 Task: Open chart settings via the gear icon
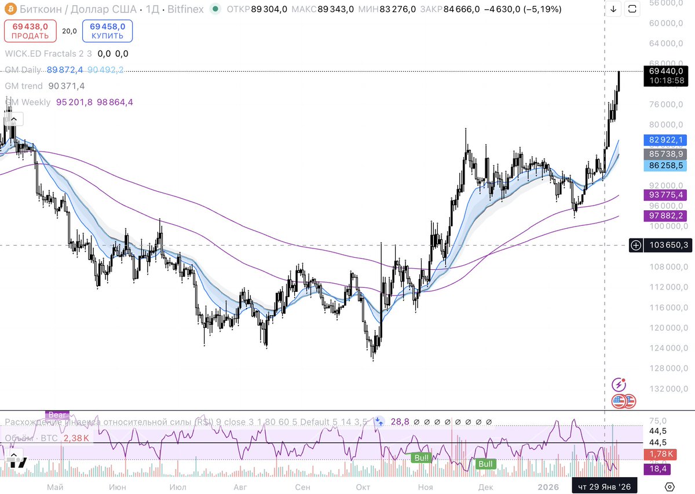[670, 486]
